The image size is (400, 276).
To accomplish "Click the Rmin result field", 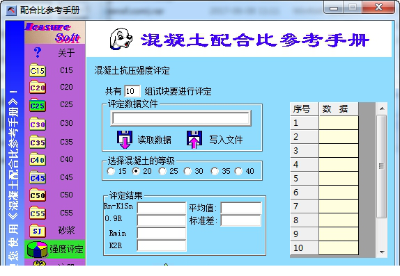I will [162, 233].
